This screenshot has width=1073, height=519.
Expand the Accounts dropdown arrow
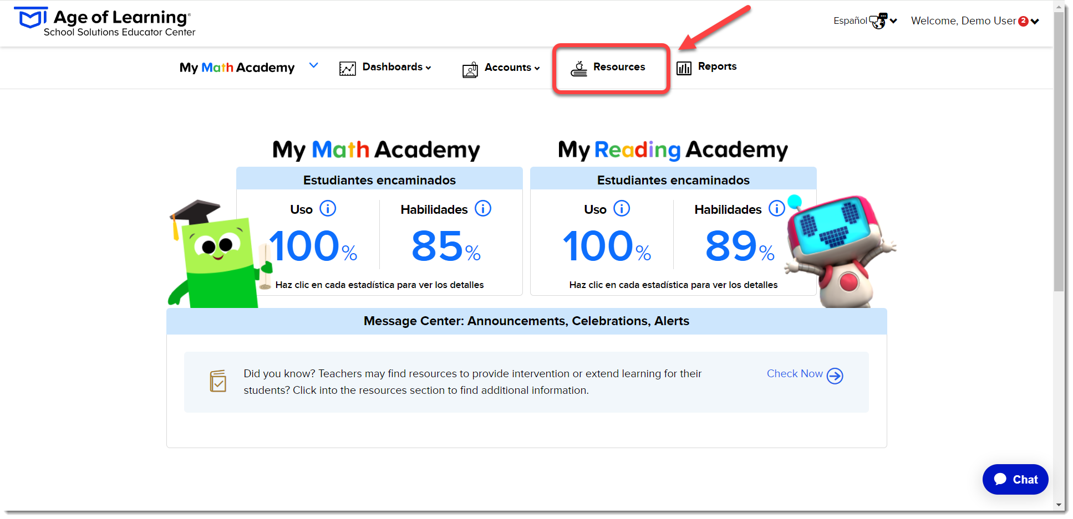[x=537, y=68]
